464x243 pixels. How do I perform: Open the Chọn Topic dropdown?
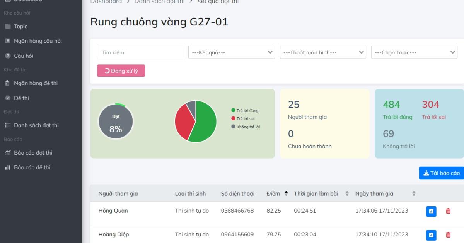[414, 52]
